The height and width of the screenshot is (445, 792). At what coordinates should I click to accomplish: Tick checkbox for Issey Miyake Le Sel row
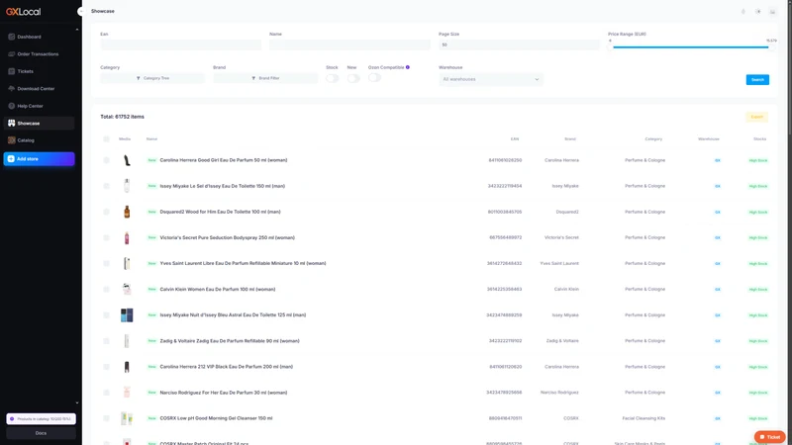tap(106, 186)
